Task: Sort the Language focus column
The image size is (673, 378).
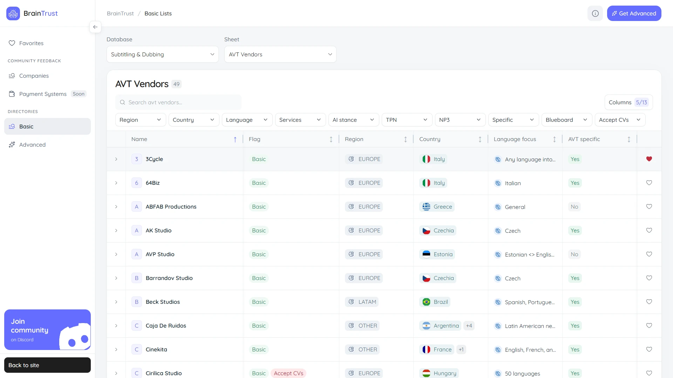Action: click(x=555, y=139)
